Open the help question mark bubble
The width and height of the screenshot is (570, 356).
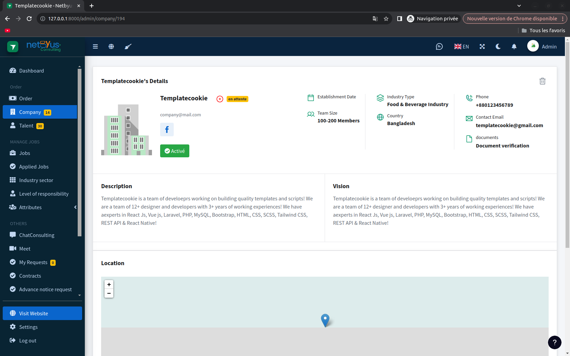555,342
